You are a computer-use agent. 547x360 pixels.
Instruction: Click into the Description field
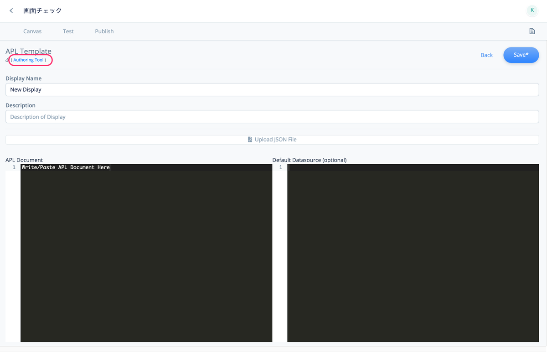point(272,117)
